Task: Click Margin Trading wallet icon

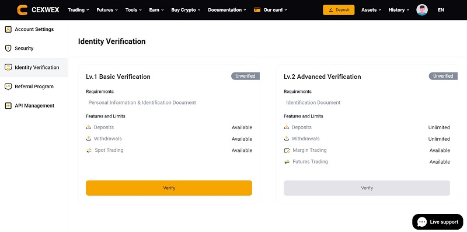Action: pos(287,150)
